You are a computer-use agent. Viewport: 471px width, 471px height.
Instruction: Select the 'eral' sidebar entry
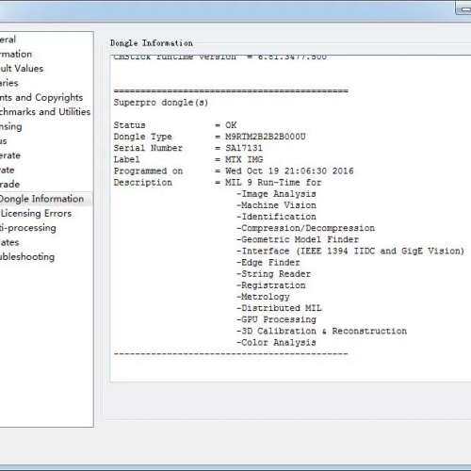tap(8, 40)
